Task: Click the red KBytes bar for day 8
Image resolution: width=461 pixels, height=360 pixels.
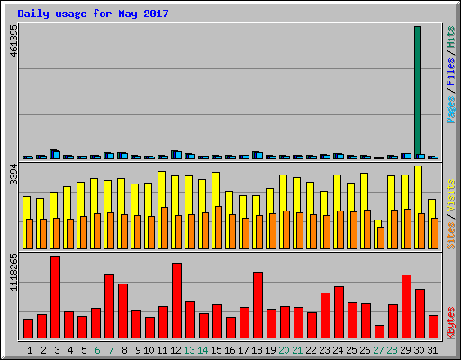Action: click(x=123, y=311)
